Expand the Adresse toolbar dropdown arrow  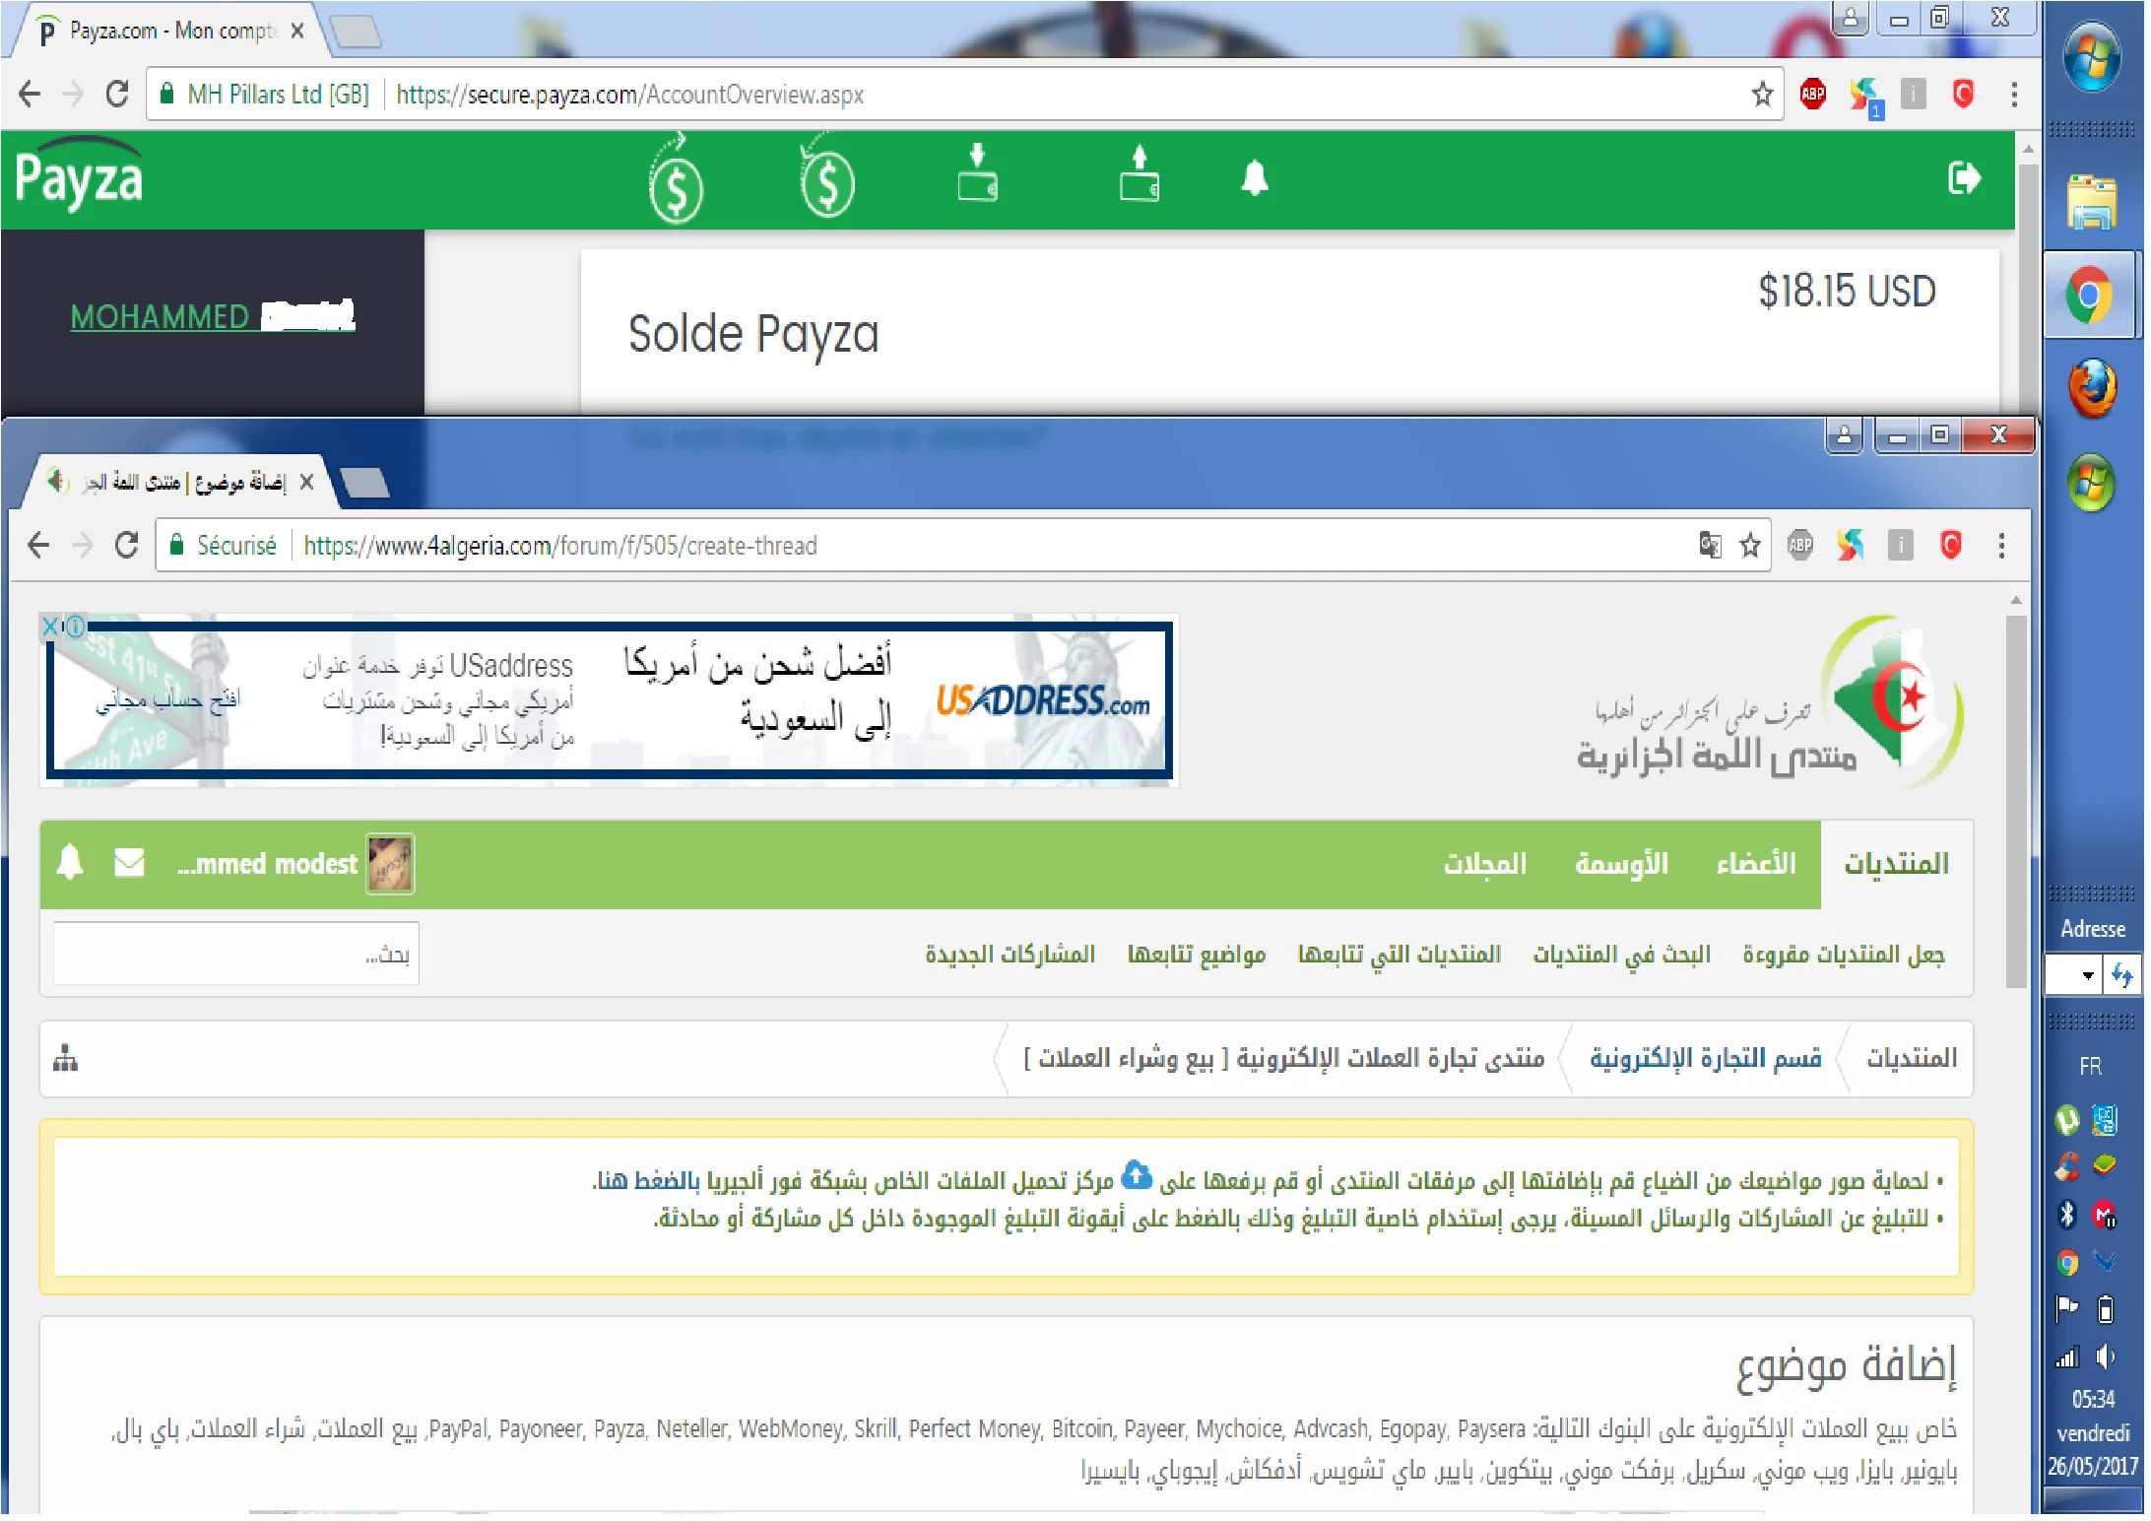[2087, 975]
